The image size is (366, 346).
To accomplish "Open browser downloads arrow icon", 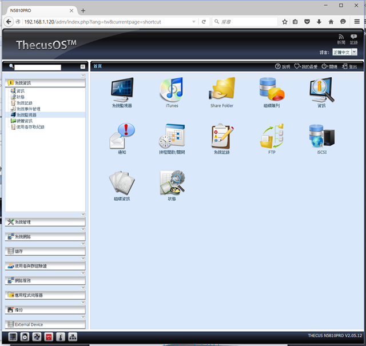I will [319, 22].
